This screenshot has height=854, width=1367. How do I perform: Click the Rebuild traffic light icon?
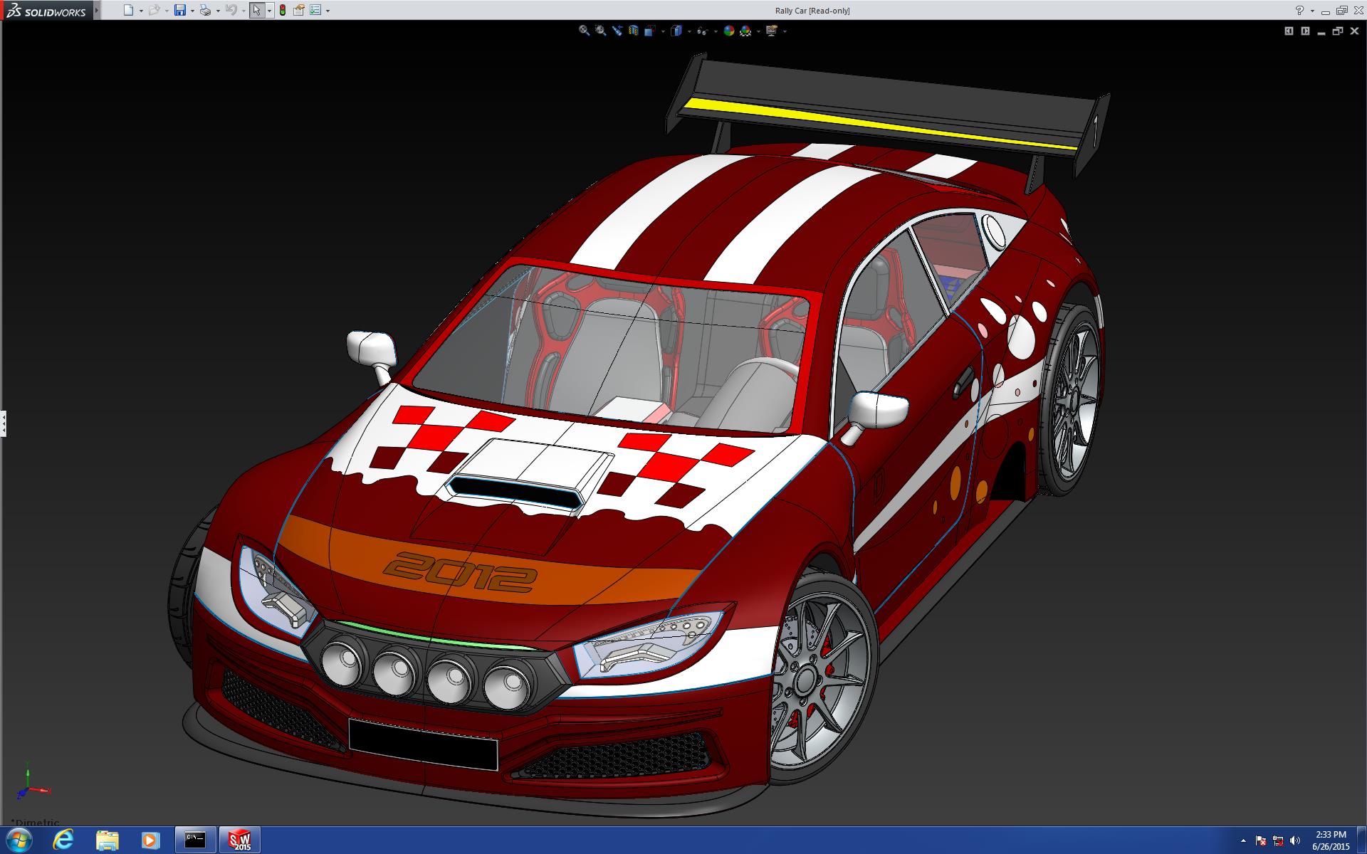coord(283,10)
